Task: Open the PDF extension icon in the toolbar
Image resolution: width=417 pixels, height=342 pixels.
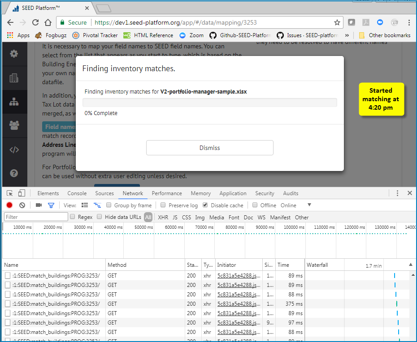Action: pos(366,22)
